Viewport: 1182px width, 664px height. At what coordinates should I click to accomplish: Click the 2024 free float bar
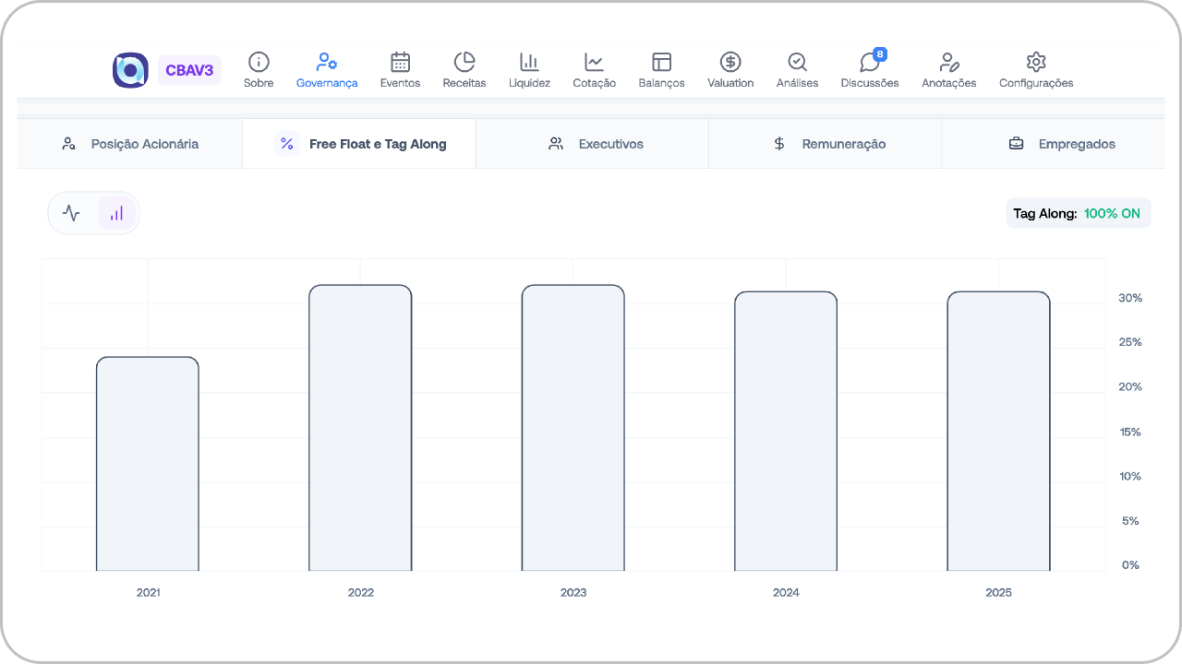coord(786,432)
